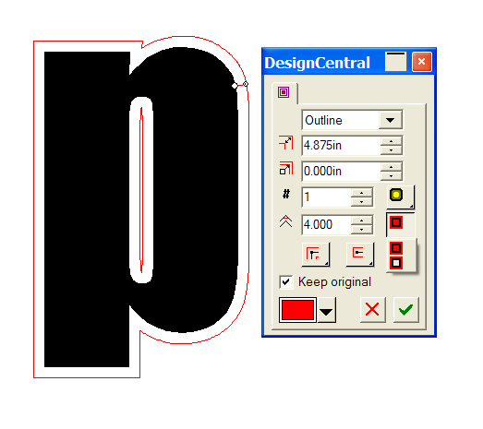
Task: Click the corner style flyout button
Action: pyautogui.click(x=316, y=255)
